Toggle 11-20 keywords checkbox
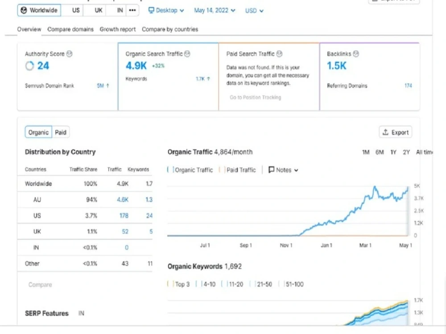 pos(224,284)
